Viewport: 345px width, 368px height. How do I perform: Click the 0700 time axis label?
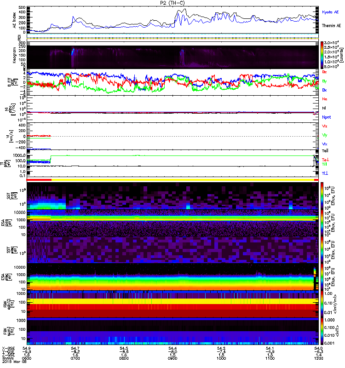tap(75, 358)
